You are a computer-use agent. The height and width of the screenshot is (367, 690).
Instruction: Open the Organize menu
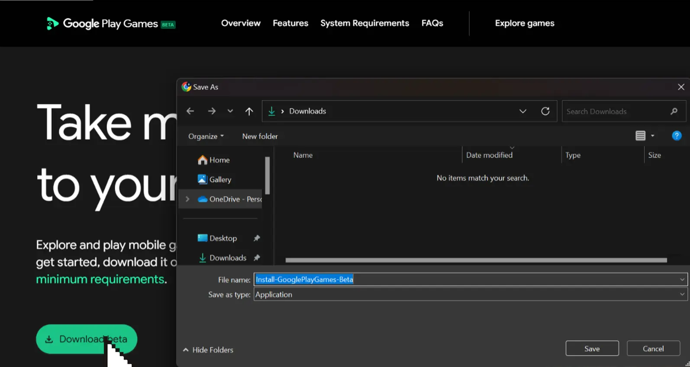tap(206, 136)
